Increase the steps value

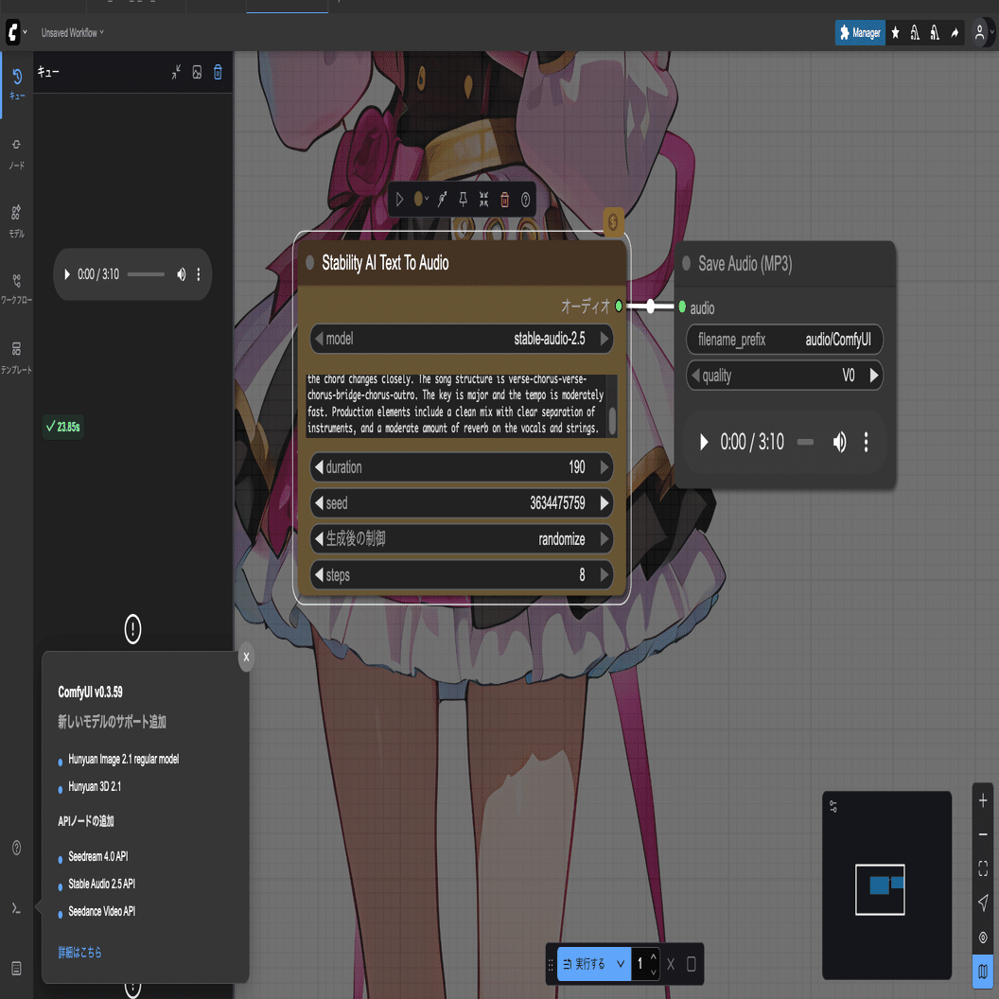[x=605, y=574]
